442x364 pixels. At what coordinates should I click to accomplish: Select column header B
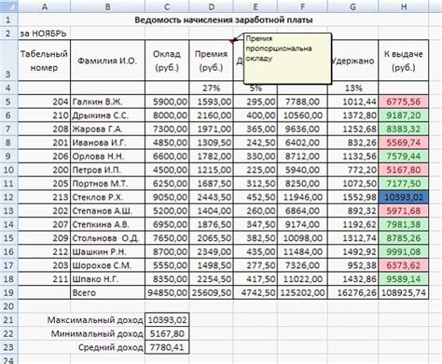pyautogui.click(x=107, y=7)
